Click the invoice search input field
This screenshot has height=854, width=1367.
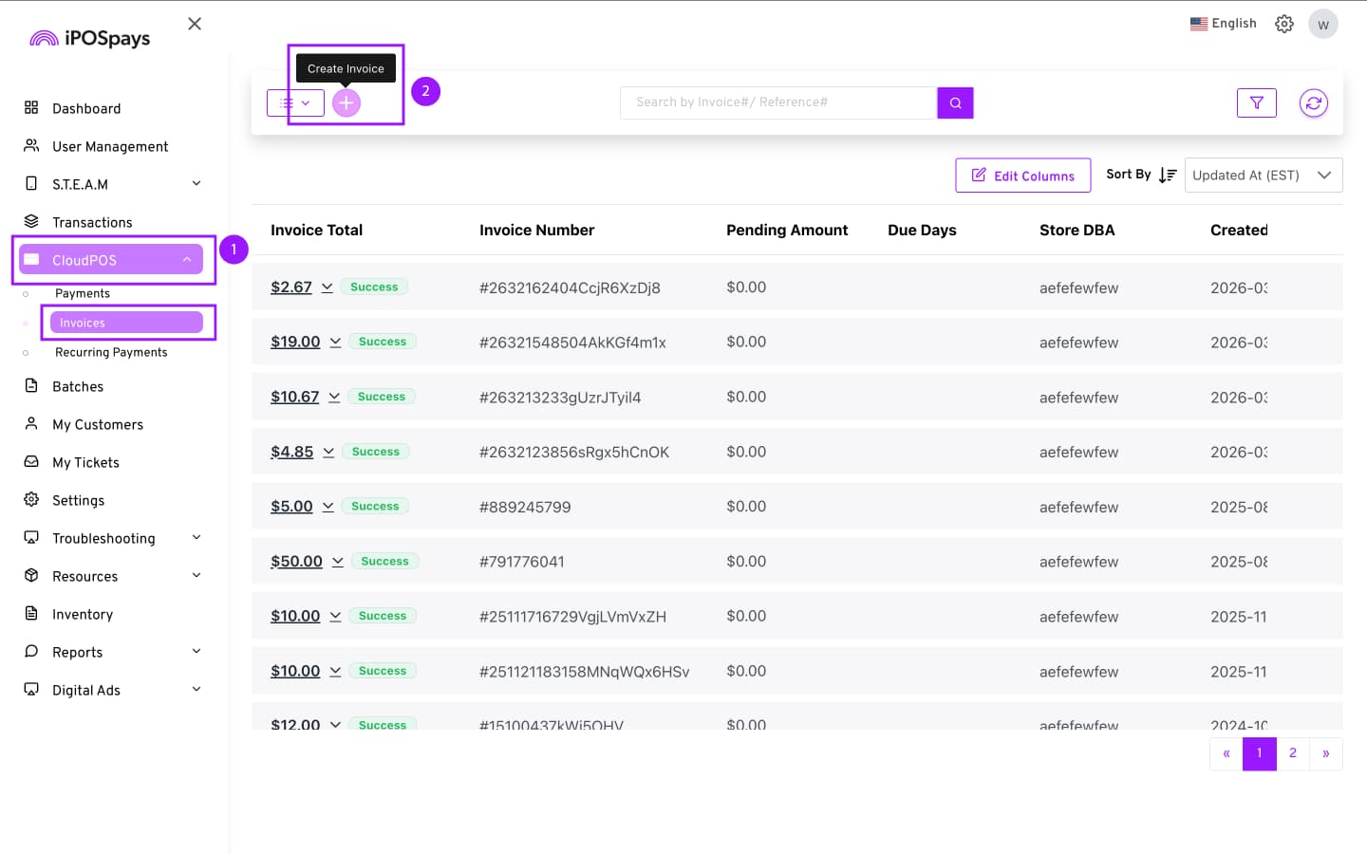[x=778, y=102]
